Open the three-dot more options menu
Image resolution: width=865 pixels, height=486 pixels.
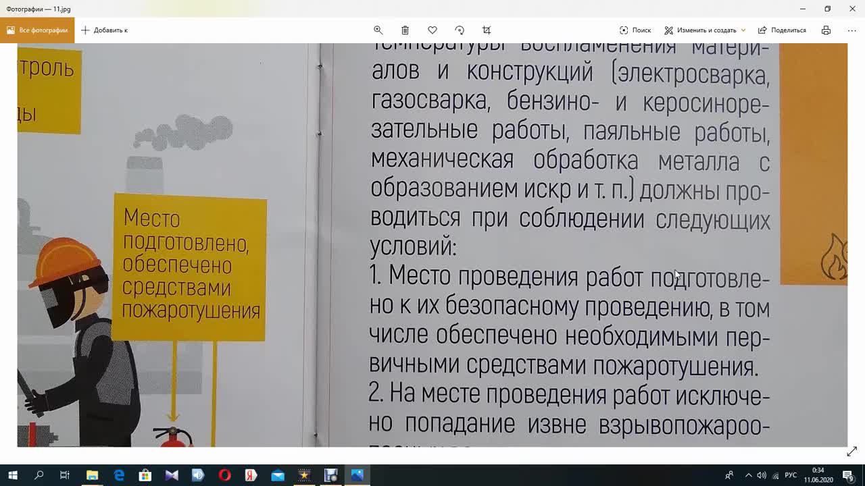851,30
